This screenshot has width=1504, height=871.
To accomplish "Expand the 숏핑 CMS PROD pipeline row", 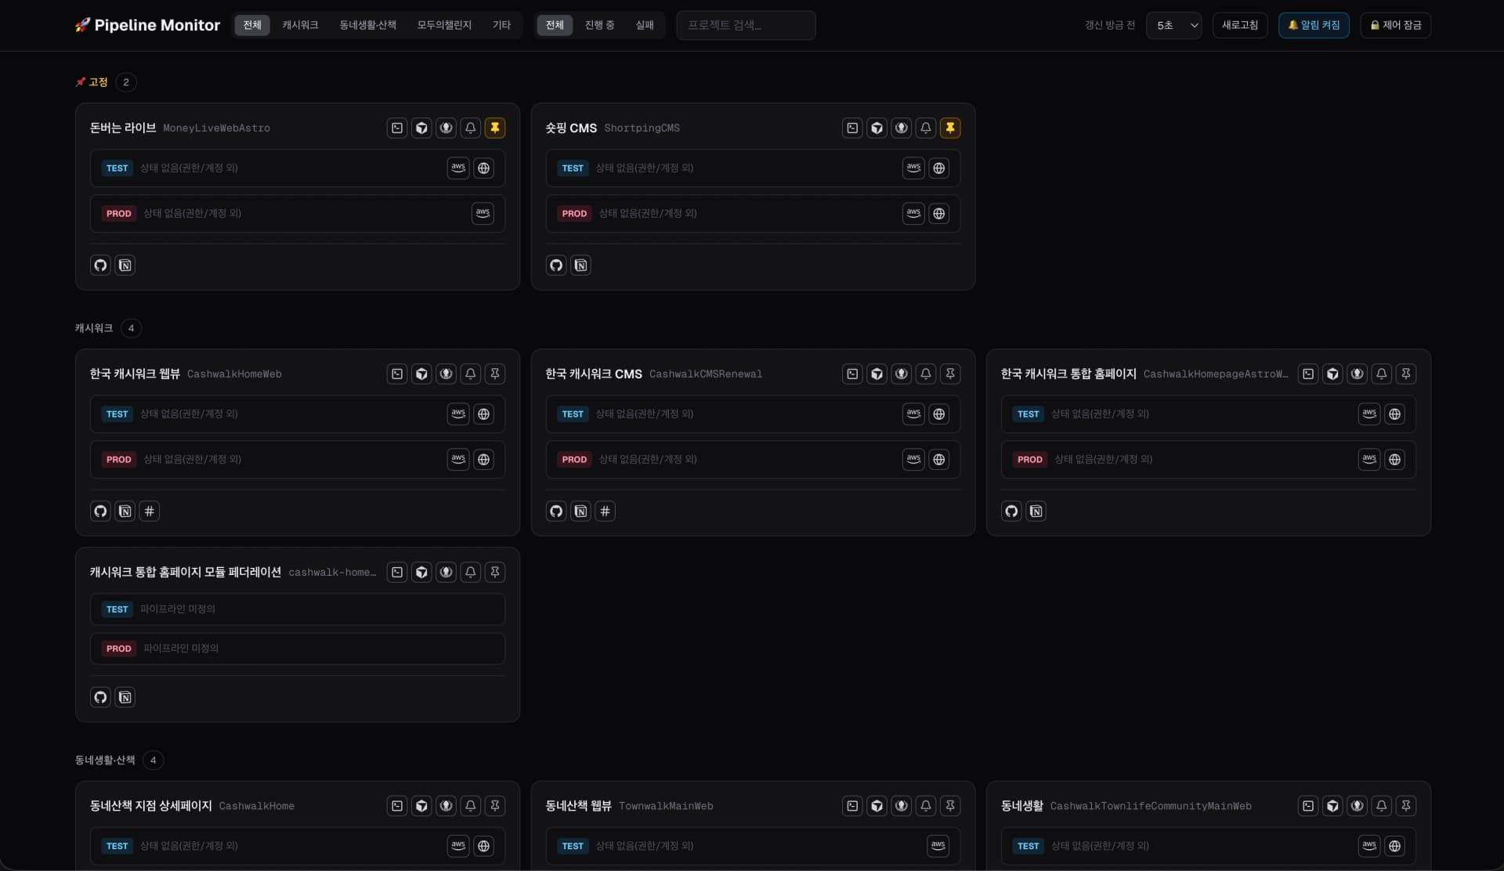I will (753, 213).
